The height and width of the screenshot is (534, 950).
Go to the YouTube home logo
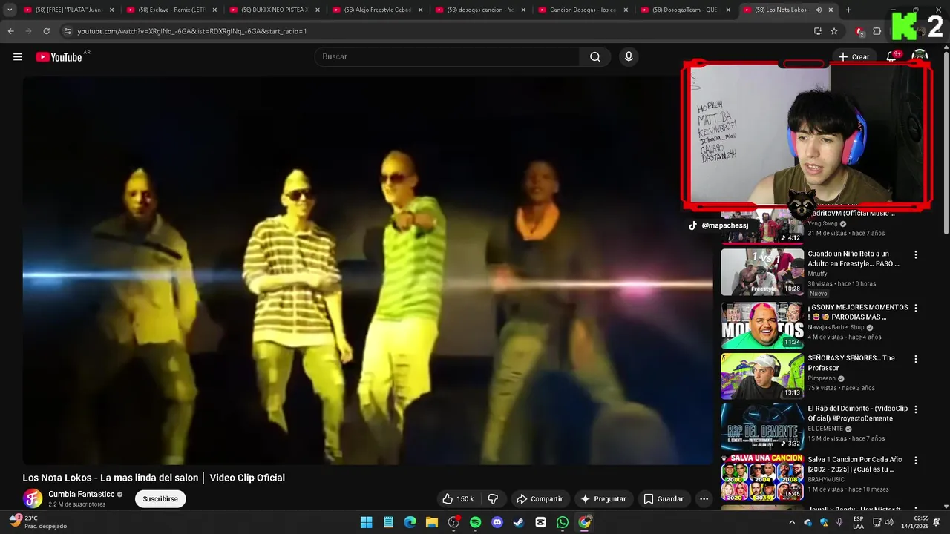tap(59, 57)
